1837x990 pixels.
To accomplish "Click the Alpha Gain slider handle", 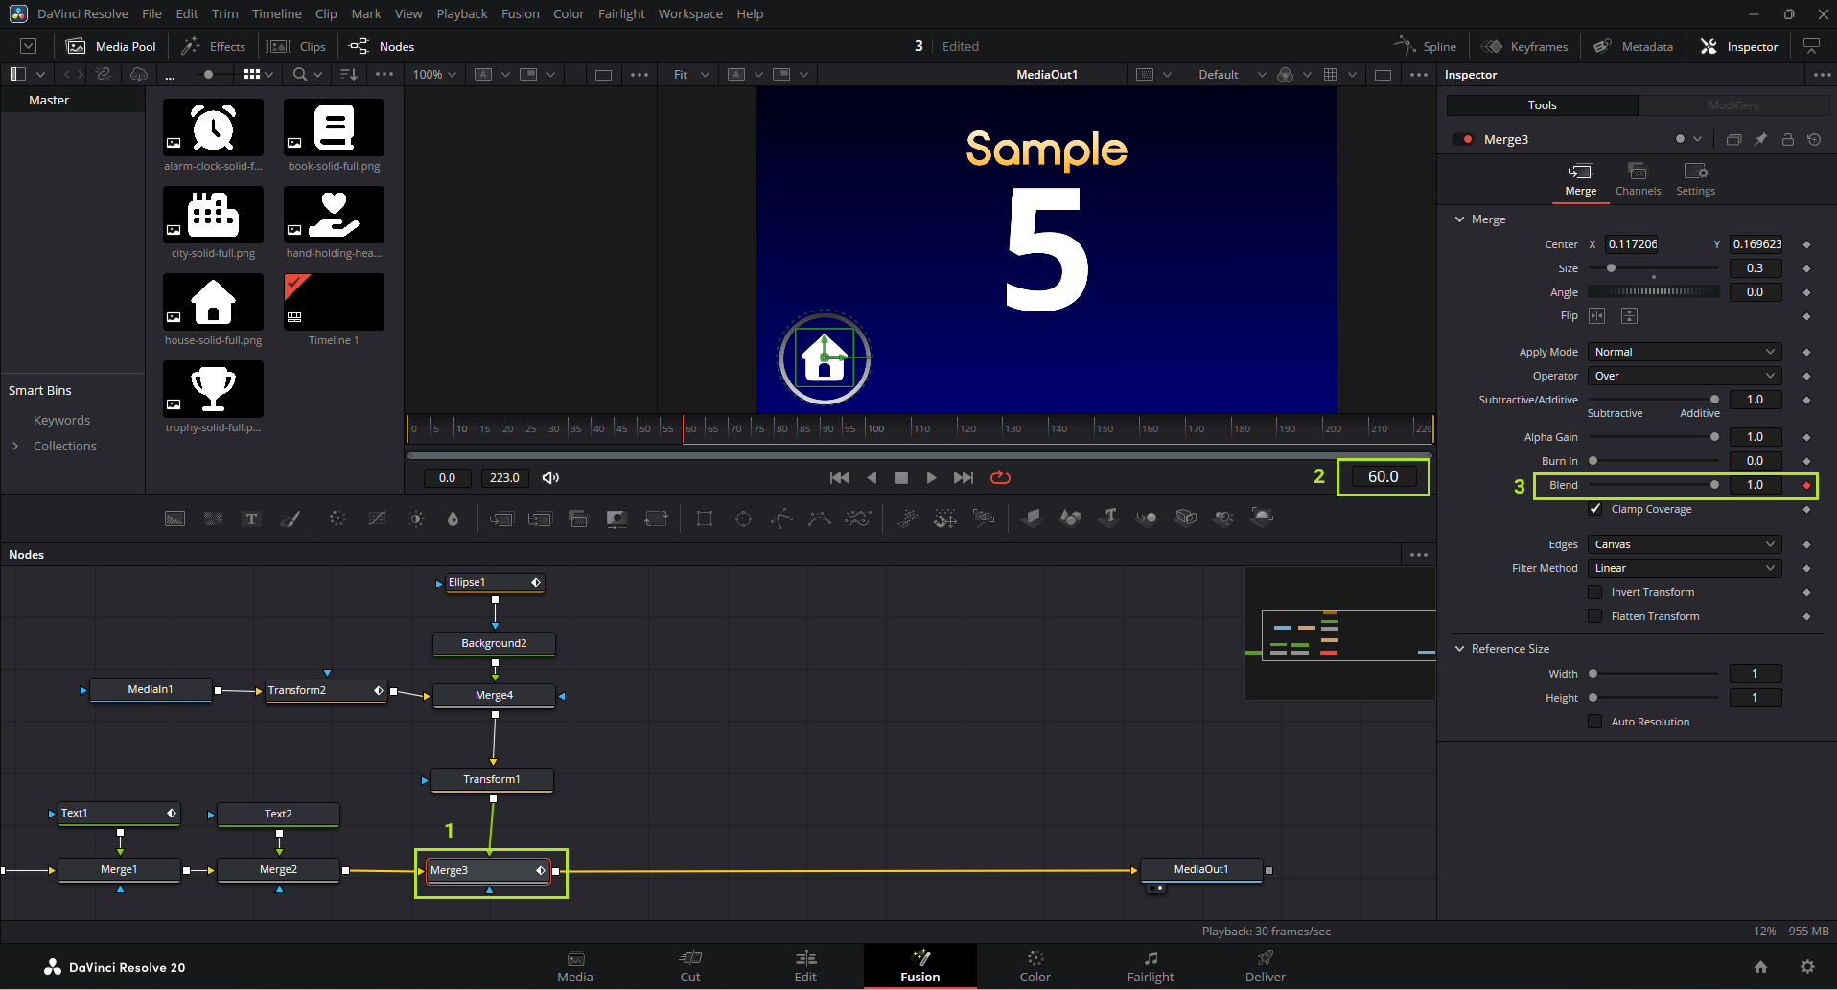I will tap(1714, 437).
